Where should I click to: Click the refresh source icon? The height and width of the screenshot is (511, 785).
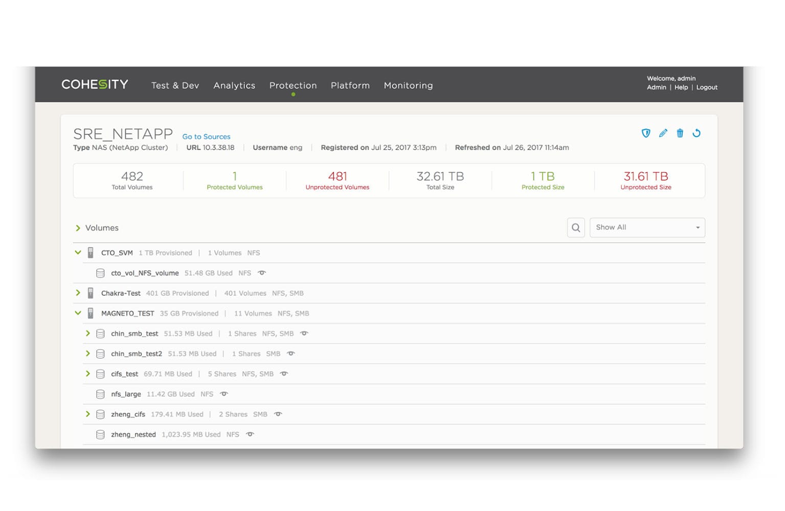(x=696, y=133)
